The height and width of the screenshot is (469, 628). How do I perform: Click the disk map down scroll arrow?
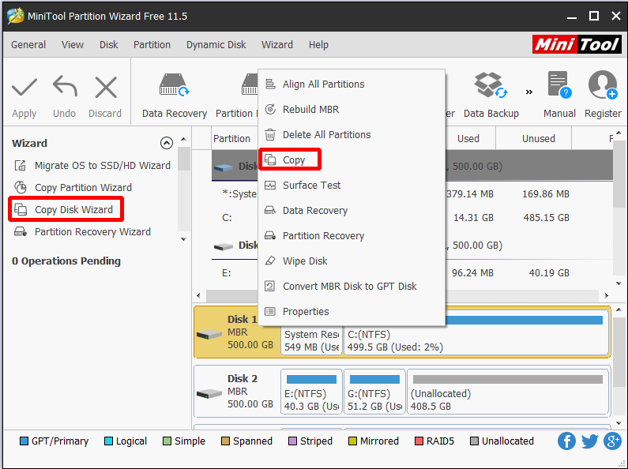[x=619, y=423]
